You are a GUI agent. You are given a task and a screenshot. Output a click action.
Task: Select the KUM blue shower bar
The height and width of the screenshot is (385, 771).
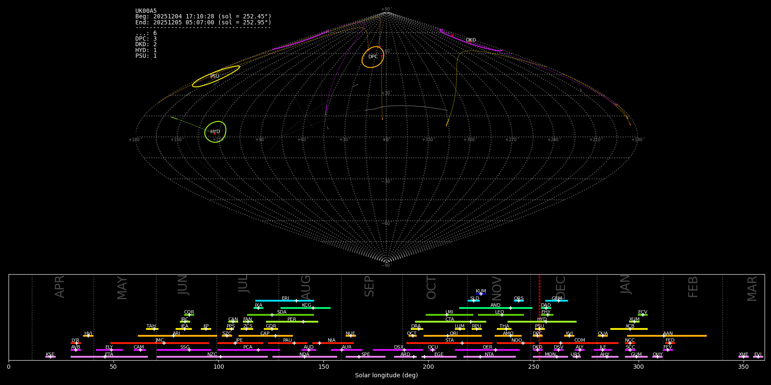click(481, 294)
